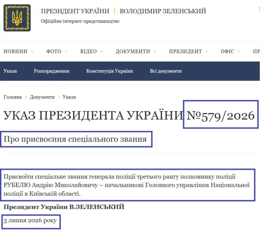
Task: Select the Укази tab in blue bar
Action: tap(10, 71)
